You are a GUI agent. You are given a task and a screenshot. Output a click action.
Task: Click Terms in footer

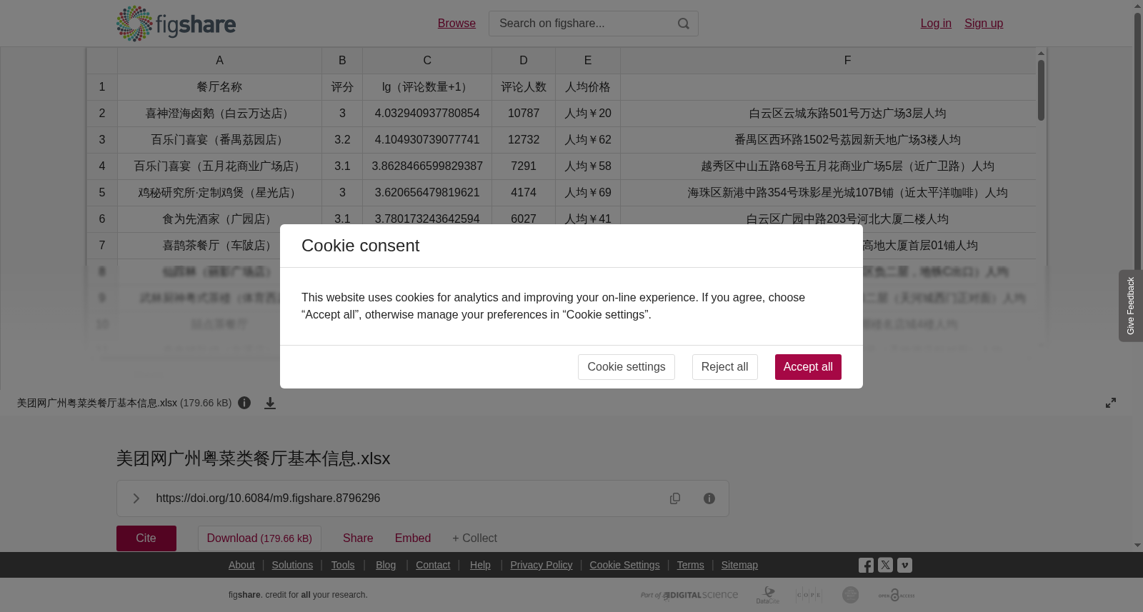[x=691, y=565]
